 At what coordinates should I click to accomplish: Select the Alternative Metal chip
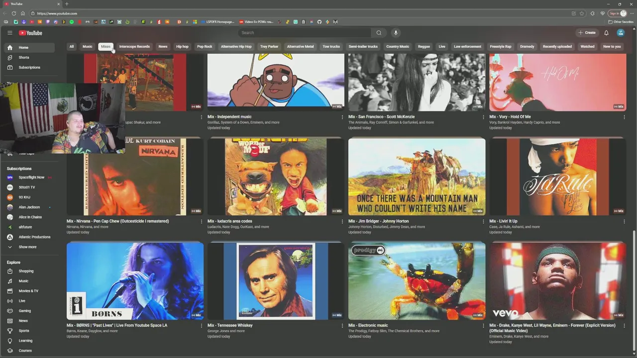pos(300,47)
